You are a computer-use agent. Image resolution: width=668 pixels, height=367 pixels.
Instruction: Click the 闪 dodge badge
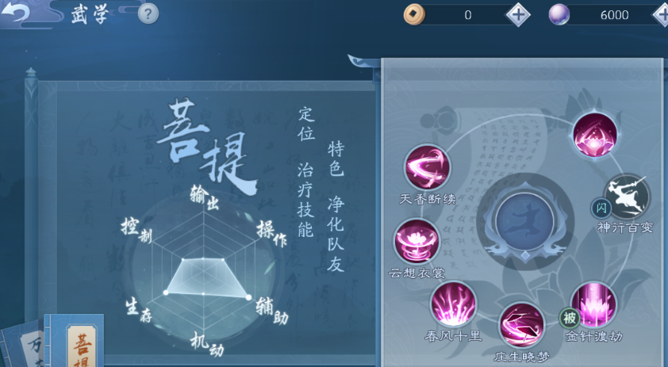pyautogui.click(x=601, y=208)
